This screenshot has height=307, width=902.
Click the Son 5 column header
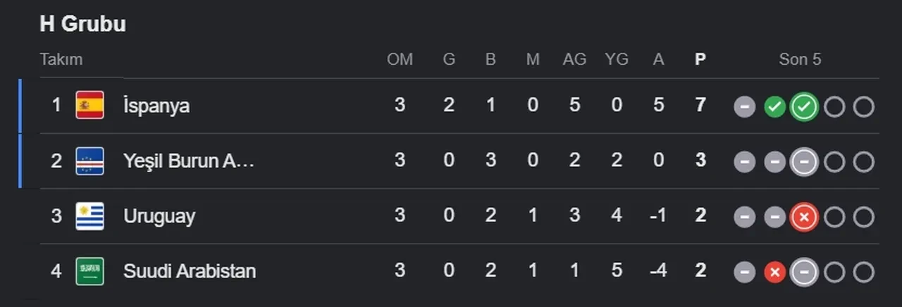(x=800, y=60)
